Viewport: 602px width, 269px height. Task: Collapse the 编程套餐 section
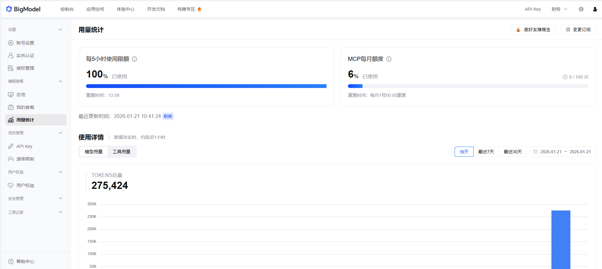[x=60, y=81]
